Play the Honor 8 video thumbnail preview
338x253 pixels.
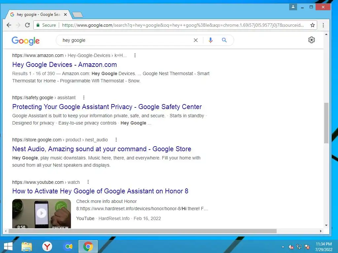[x=42, y=213]
